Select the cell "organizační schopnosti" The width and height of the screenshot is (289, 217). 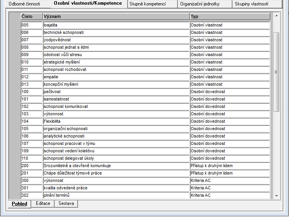click(116, 129)
